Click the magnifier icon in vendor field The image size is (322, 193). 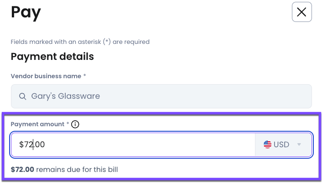point(22,96)
